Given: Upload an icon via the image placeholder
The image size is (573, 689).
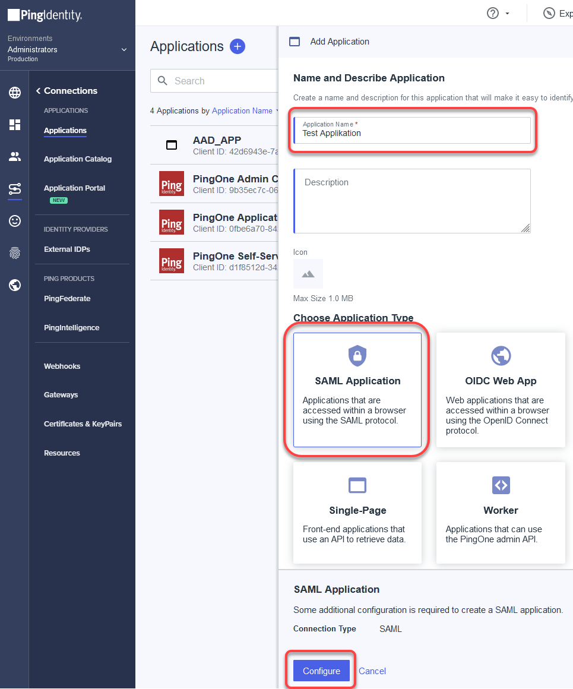Looking at the screenshot, I should pyautogui.click(x=308, y=274).
